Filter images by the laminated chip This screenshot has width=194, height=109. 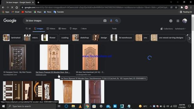coord(13,38)
